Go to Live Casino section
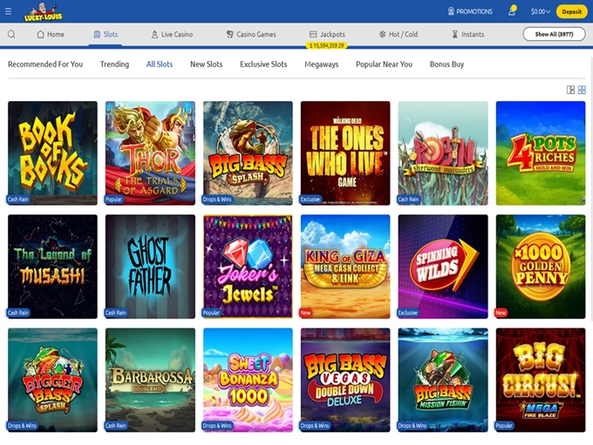The width and height of the screenshot is (593, 445). (x=172, y=35)
